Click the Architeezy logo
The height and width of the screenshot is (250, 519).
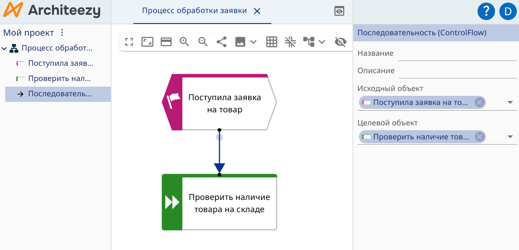pyautogui.click(x=51, y=10)
